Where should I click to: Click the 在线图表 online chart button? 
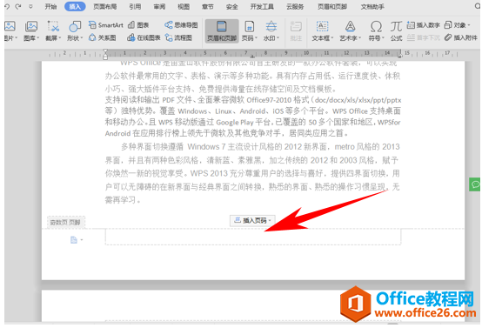pos(144,37)
